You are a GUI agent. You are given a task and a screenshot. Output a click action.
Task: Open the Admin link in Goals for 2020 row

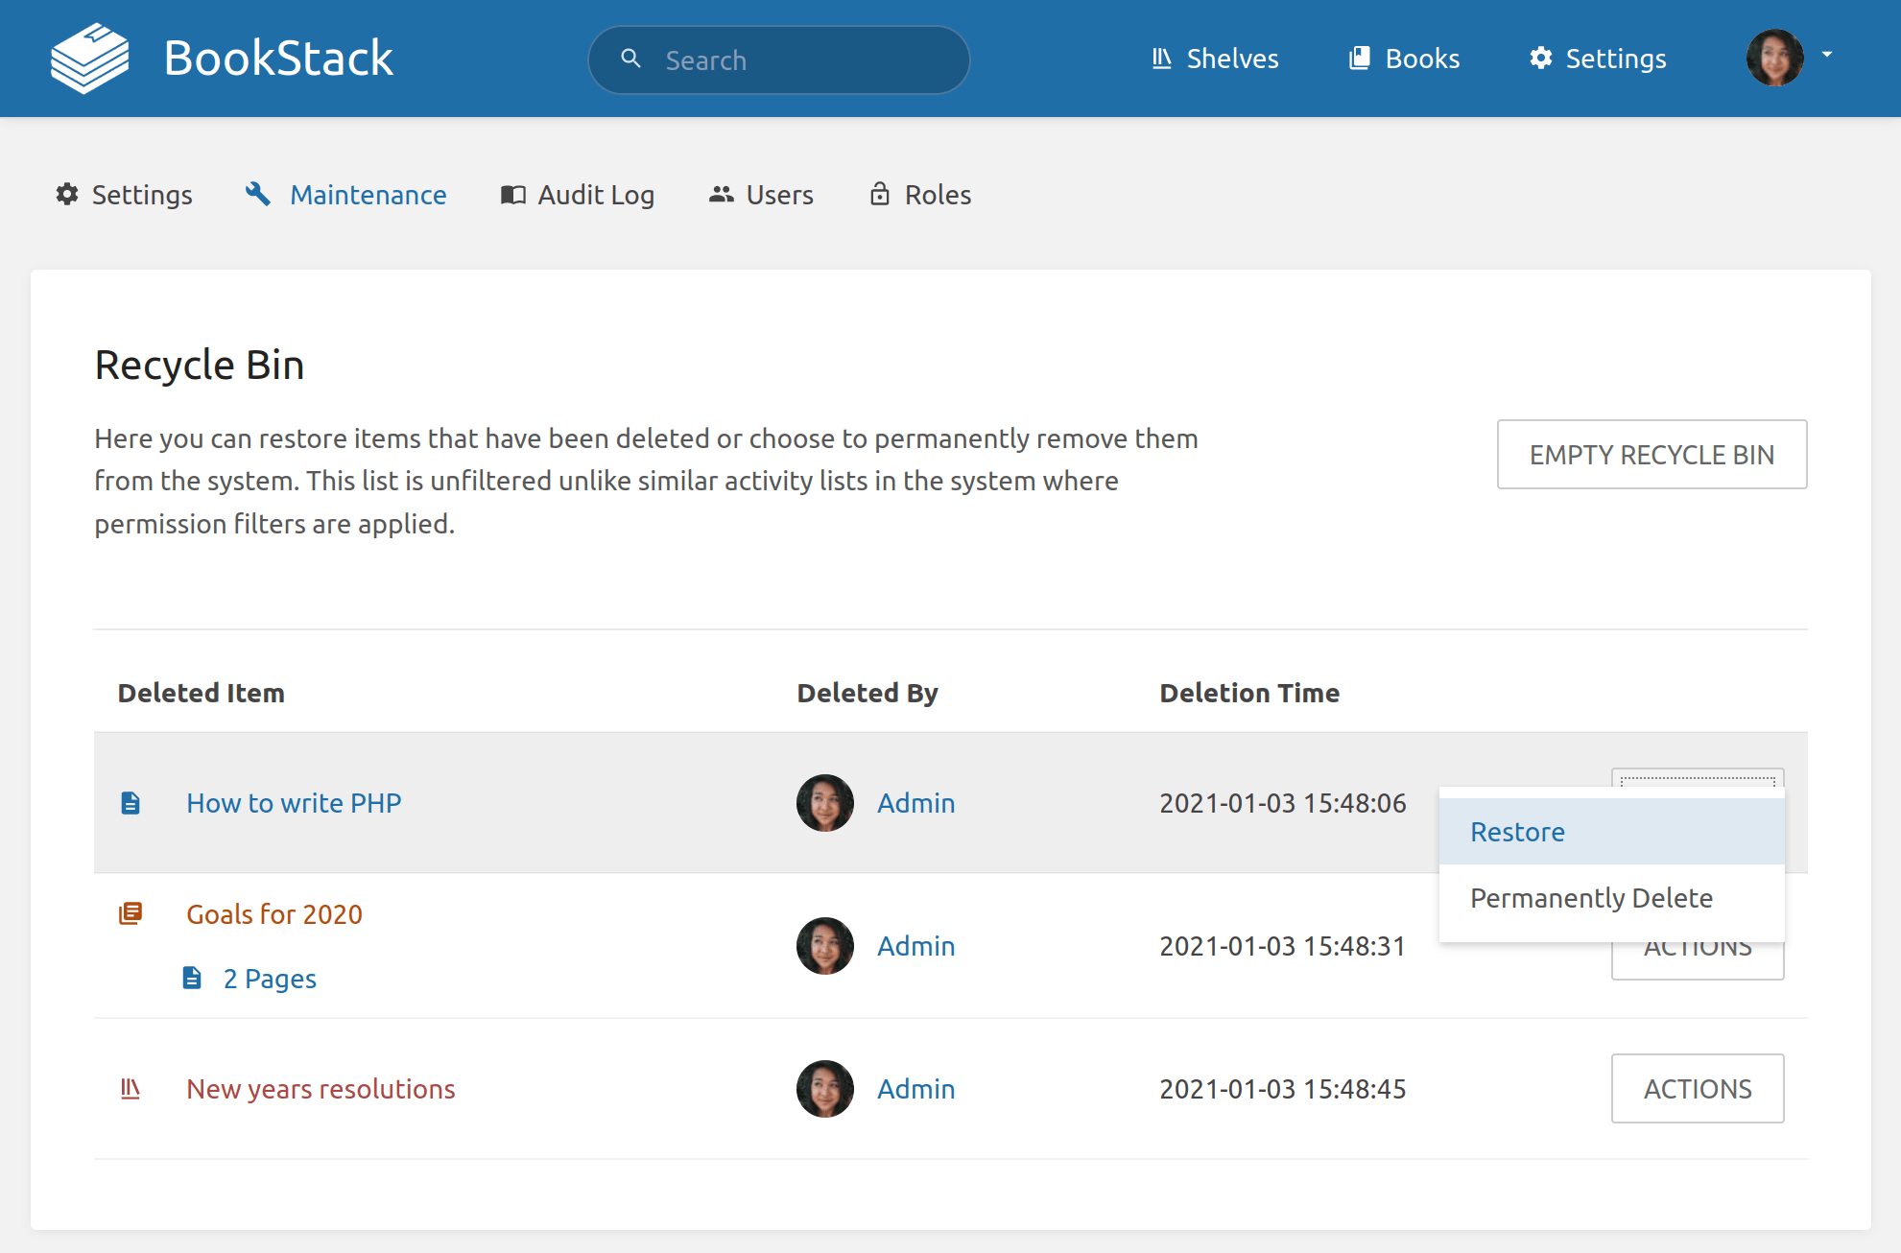tap(916, 946)
